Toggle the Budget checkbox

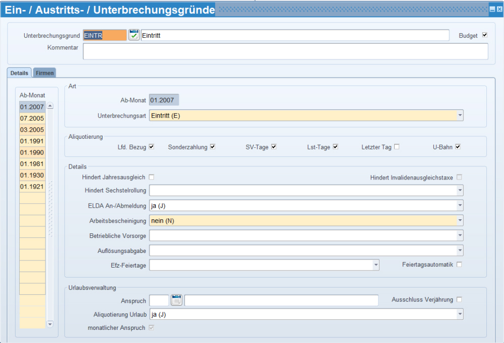pyautogui.click(x=485, y=35)
